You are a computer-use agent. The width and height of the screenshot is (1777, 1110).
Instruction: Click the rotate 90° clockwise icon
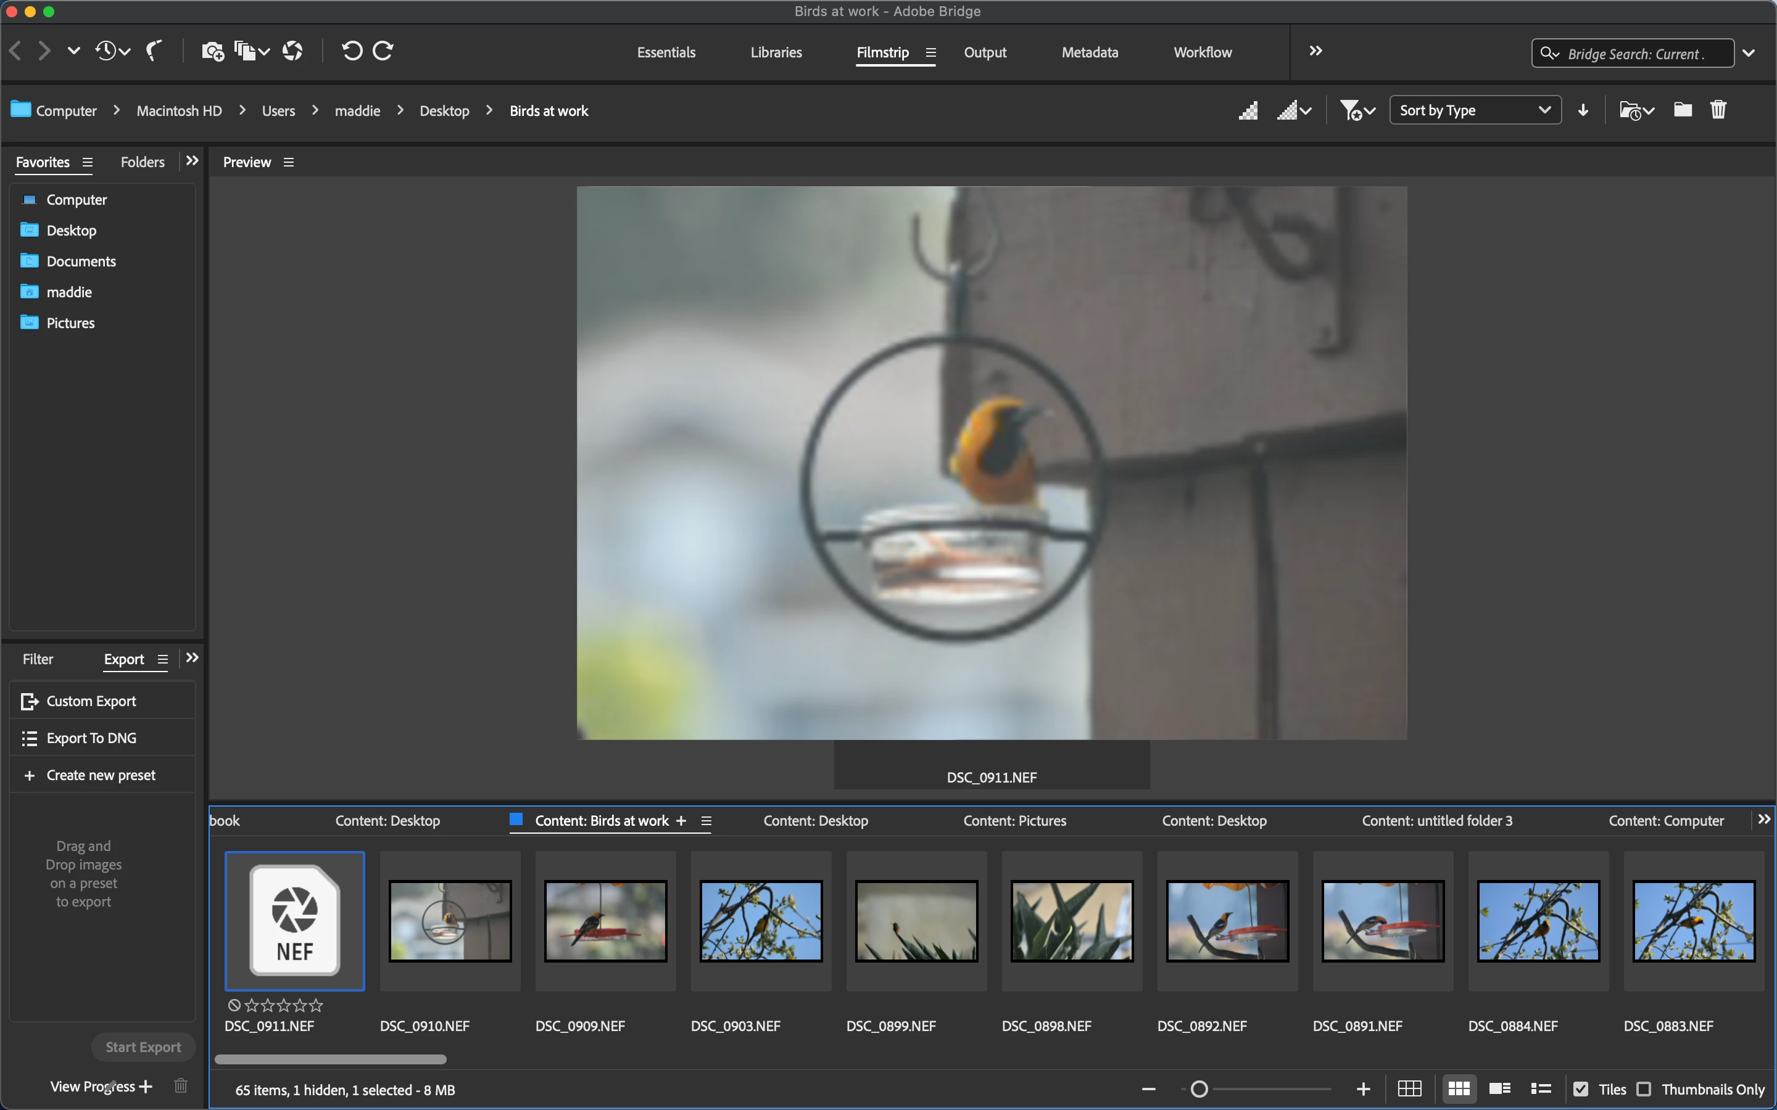click(x=383, y=51)
